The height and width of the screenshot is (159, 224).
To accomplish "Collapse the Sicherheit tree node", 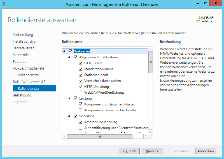I will click(x=69, y=116).
